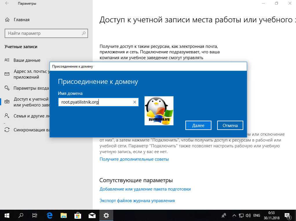Open Параметры входа section

(x=31, y=88)
